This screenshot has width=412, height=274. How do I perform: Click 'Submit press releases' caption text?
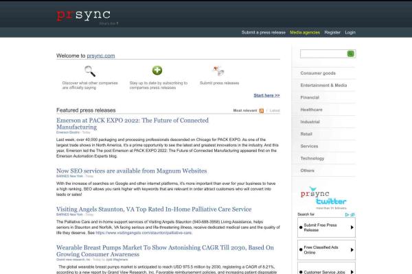(x=220, y=83)
